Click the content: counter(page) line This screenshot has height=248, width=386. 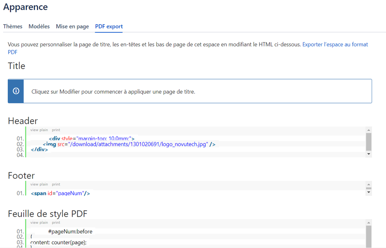click(x=59, y=242)
